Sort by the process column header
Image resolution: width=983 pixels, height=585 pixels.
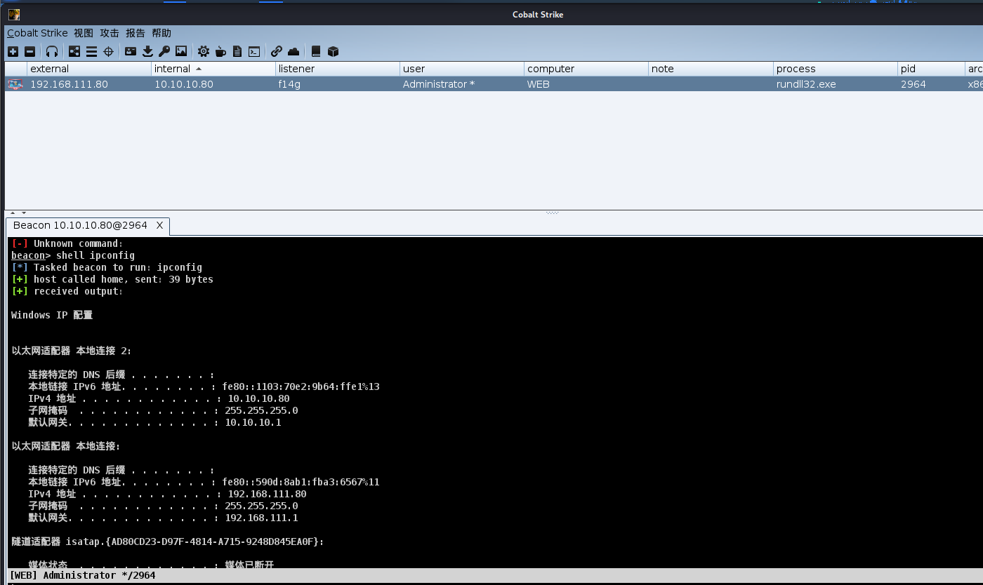836,69
